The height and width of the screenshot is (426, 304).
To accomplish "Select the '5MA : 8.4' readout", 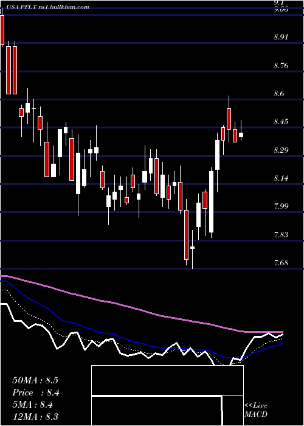I will pyautogui.click(x=33, y=405).
